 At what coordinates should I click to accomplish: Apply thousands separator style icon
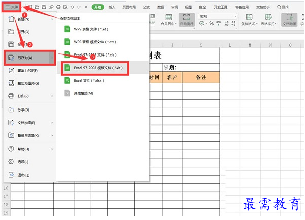click(x=219, y=24)
